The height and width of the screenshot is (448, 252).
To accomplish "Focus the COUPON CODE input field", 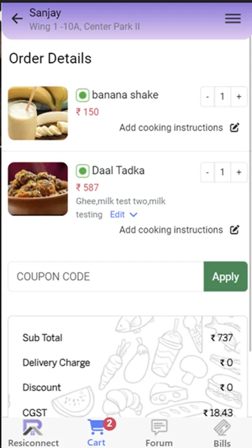I will (106, 277).
